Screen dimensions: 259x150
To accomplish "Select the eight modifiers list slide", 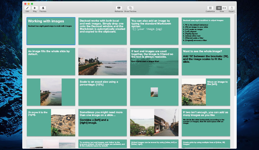I will click(206, 31).
